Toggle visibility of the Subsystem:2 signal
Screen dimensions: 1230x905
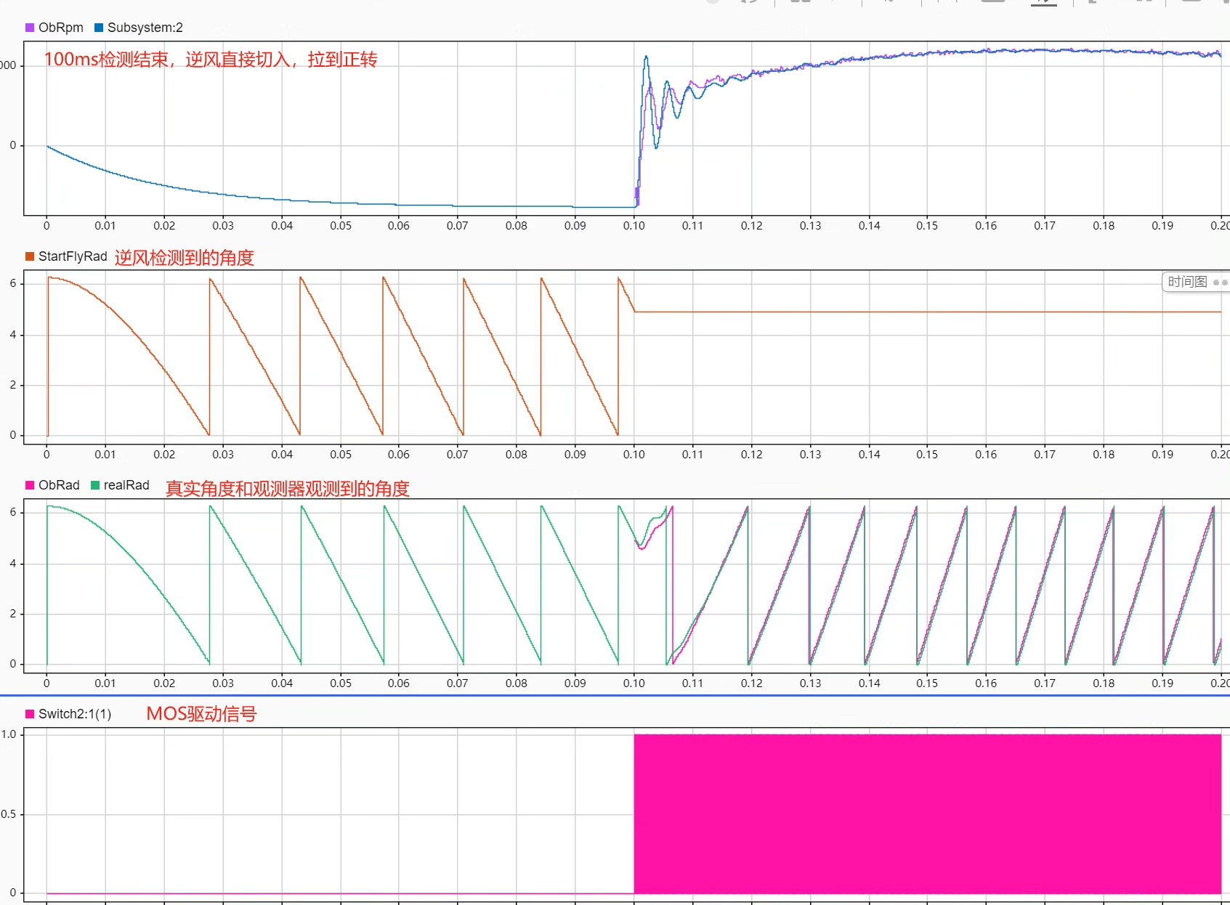[x=97, y=27]
